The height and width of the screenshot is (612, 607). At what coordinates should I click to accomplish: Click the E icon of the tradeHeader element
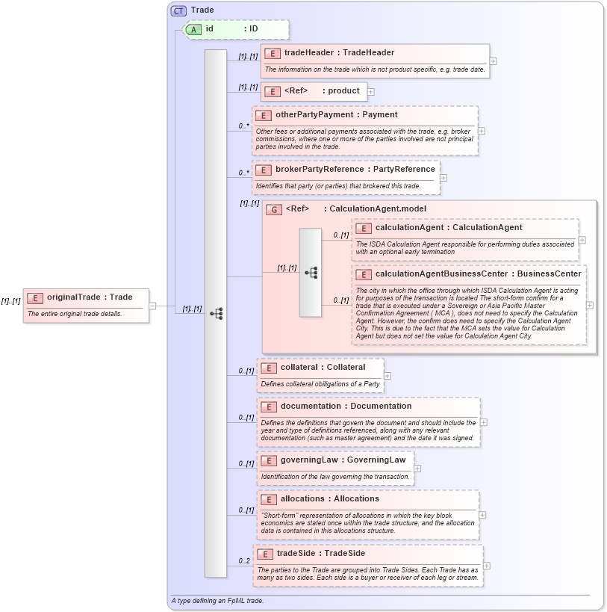pos(273,53)
